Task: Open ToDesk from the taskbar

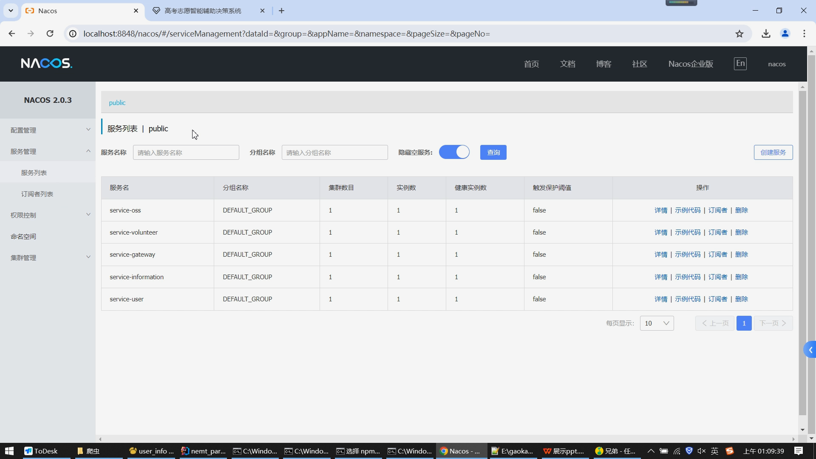Action: [41, 451]
